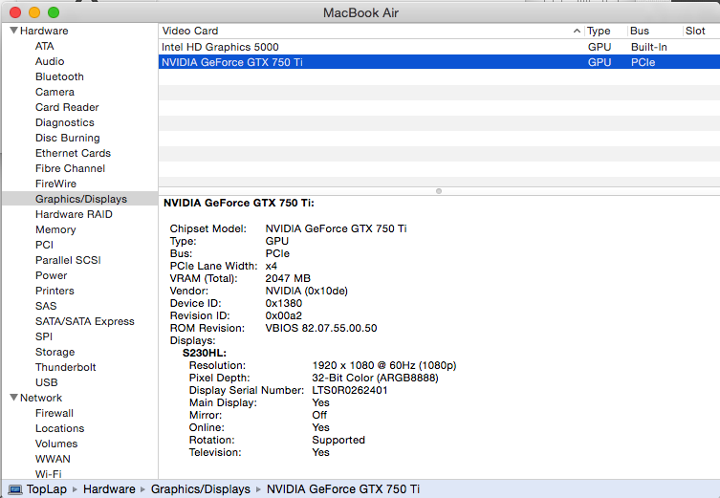Image resolution: width=720 pixels, height=498 pixels.
Task: Select the Hardware category label
Action: pos(44,31)
